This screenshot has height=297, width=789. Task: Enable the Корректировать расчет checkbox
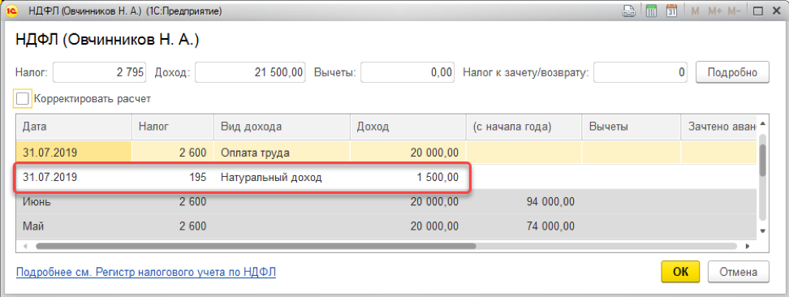pos(23,99)
